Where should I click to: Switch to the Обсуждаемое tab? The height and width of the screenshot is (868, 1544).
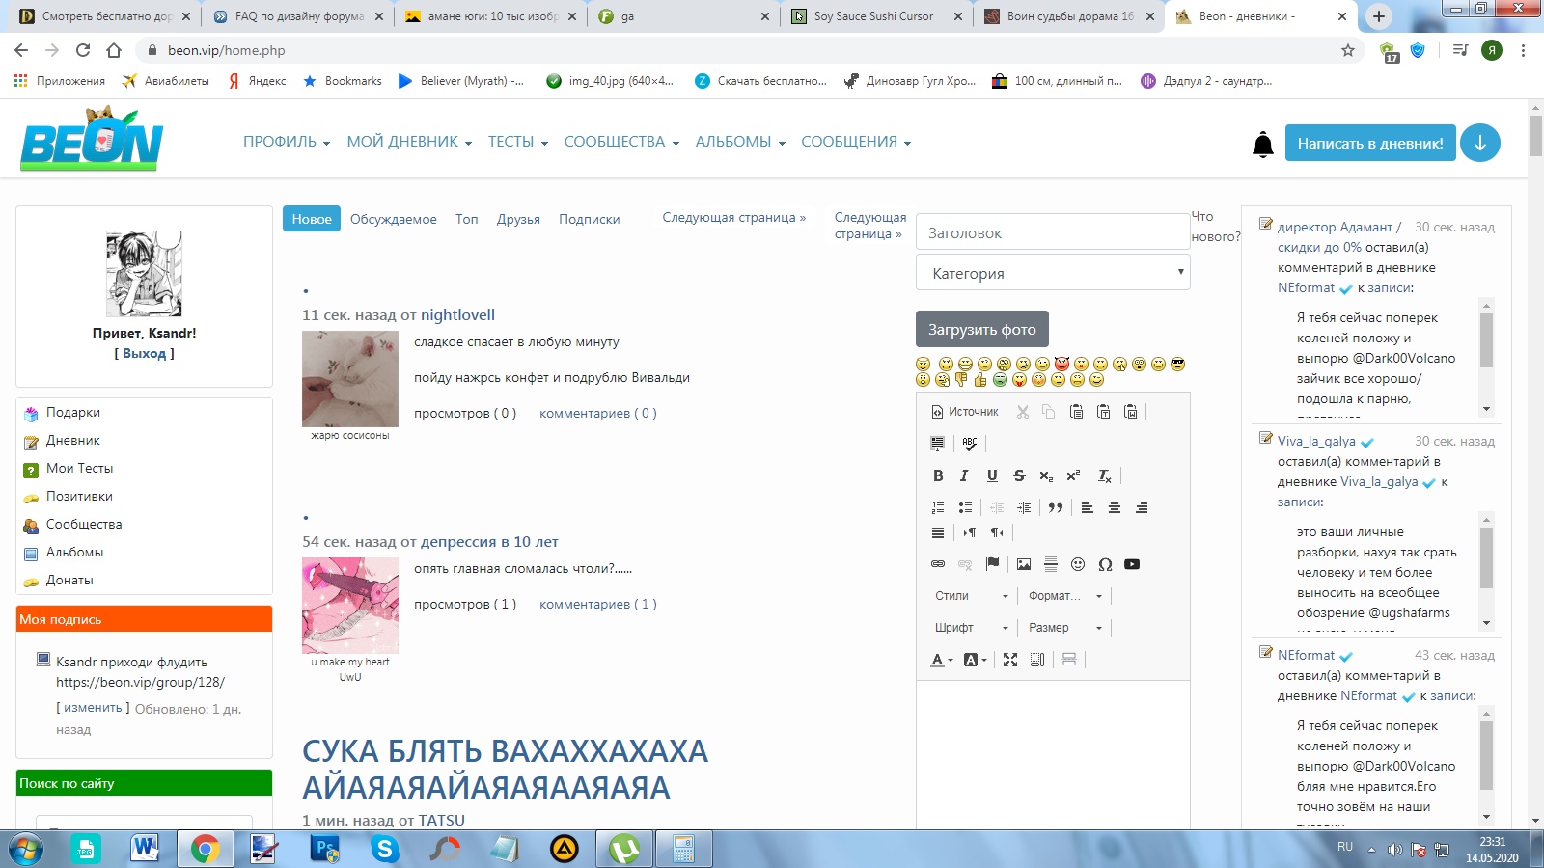pyautogui.click(x=393, y=219)
